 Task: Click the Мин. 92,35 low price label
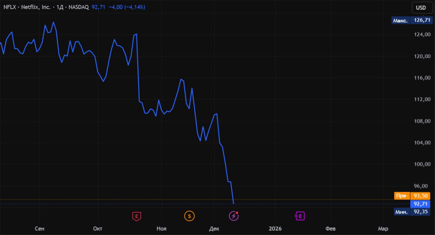tap(413, 211)
